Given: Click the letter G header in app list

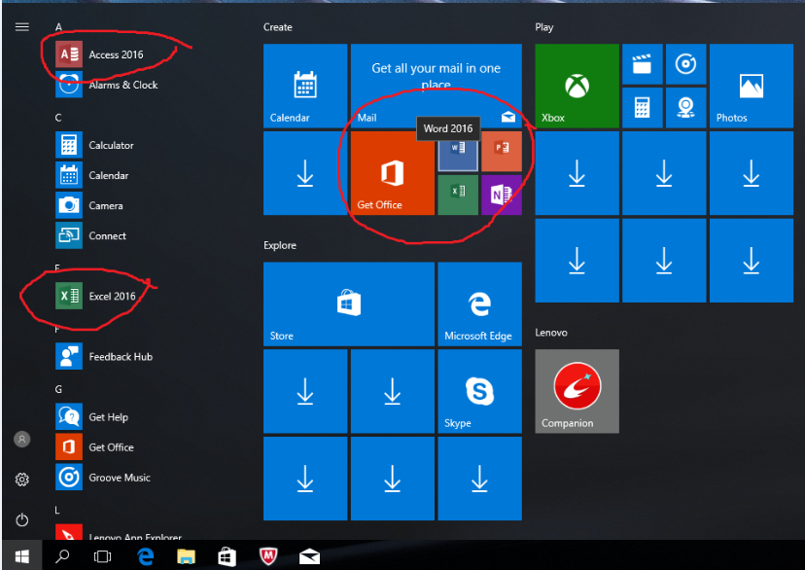Looking at the screenshot, I should pos(58,389).
